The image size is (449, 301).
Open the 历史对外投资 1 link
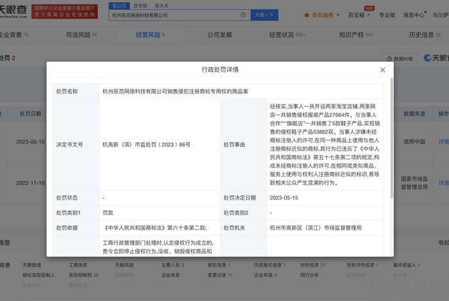[362, 265]
